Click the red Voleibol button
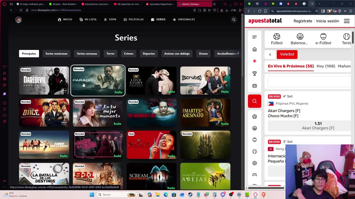The image size is (355, 199). click(x=287, y=54)
